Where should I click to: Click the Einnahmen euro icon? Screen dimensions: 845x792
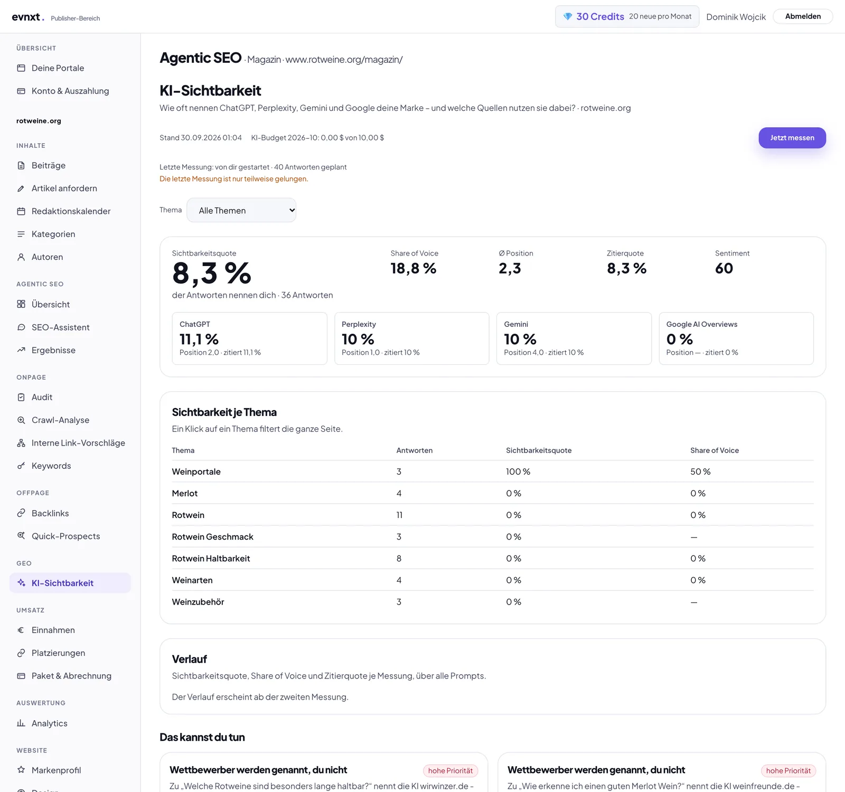point(21,630)
